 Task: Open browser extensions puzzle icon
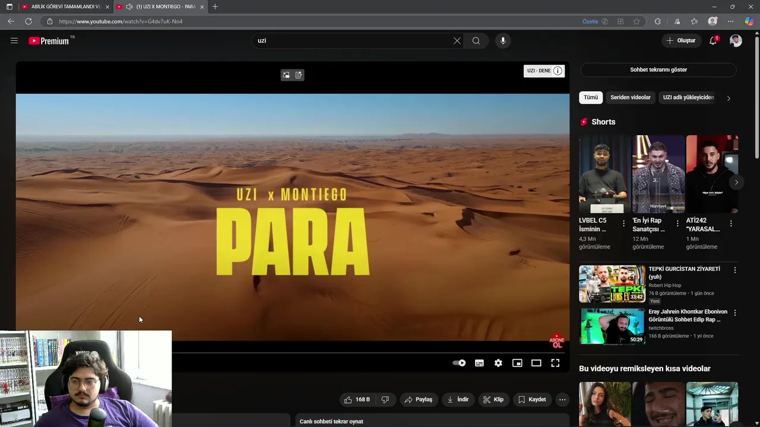coord(657,21)
